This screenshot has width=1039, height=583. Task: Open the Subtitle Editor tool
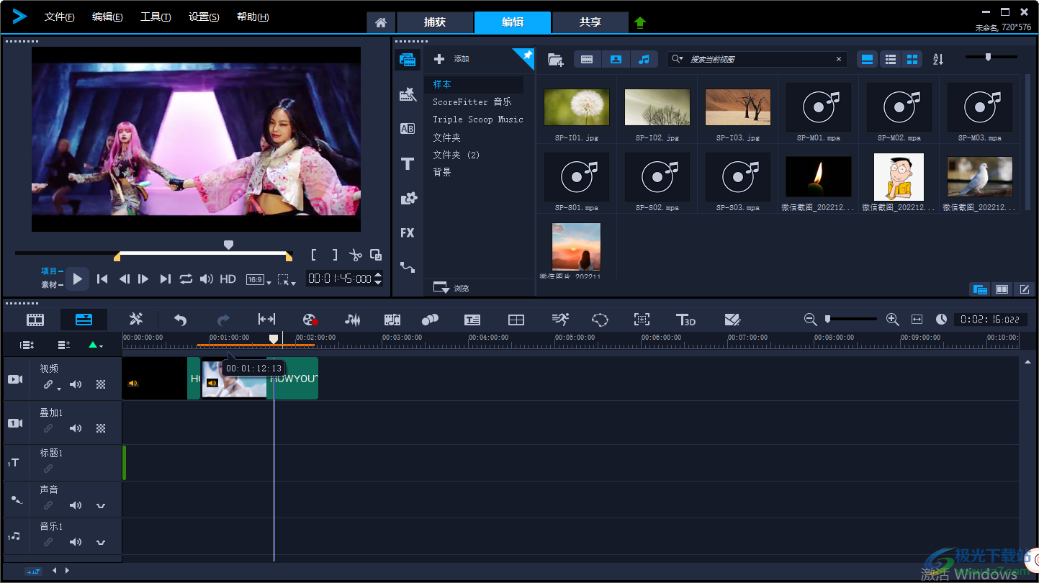tap(472, 320)
